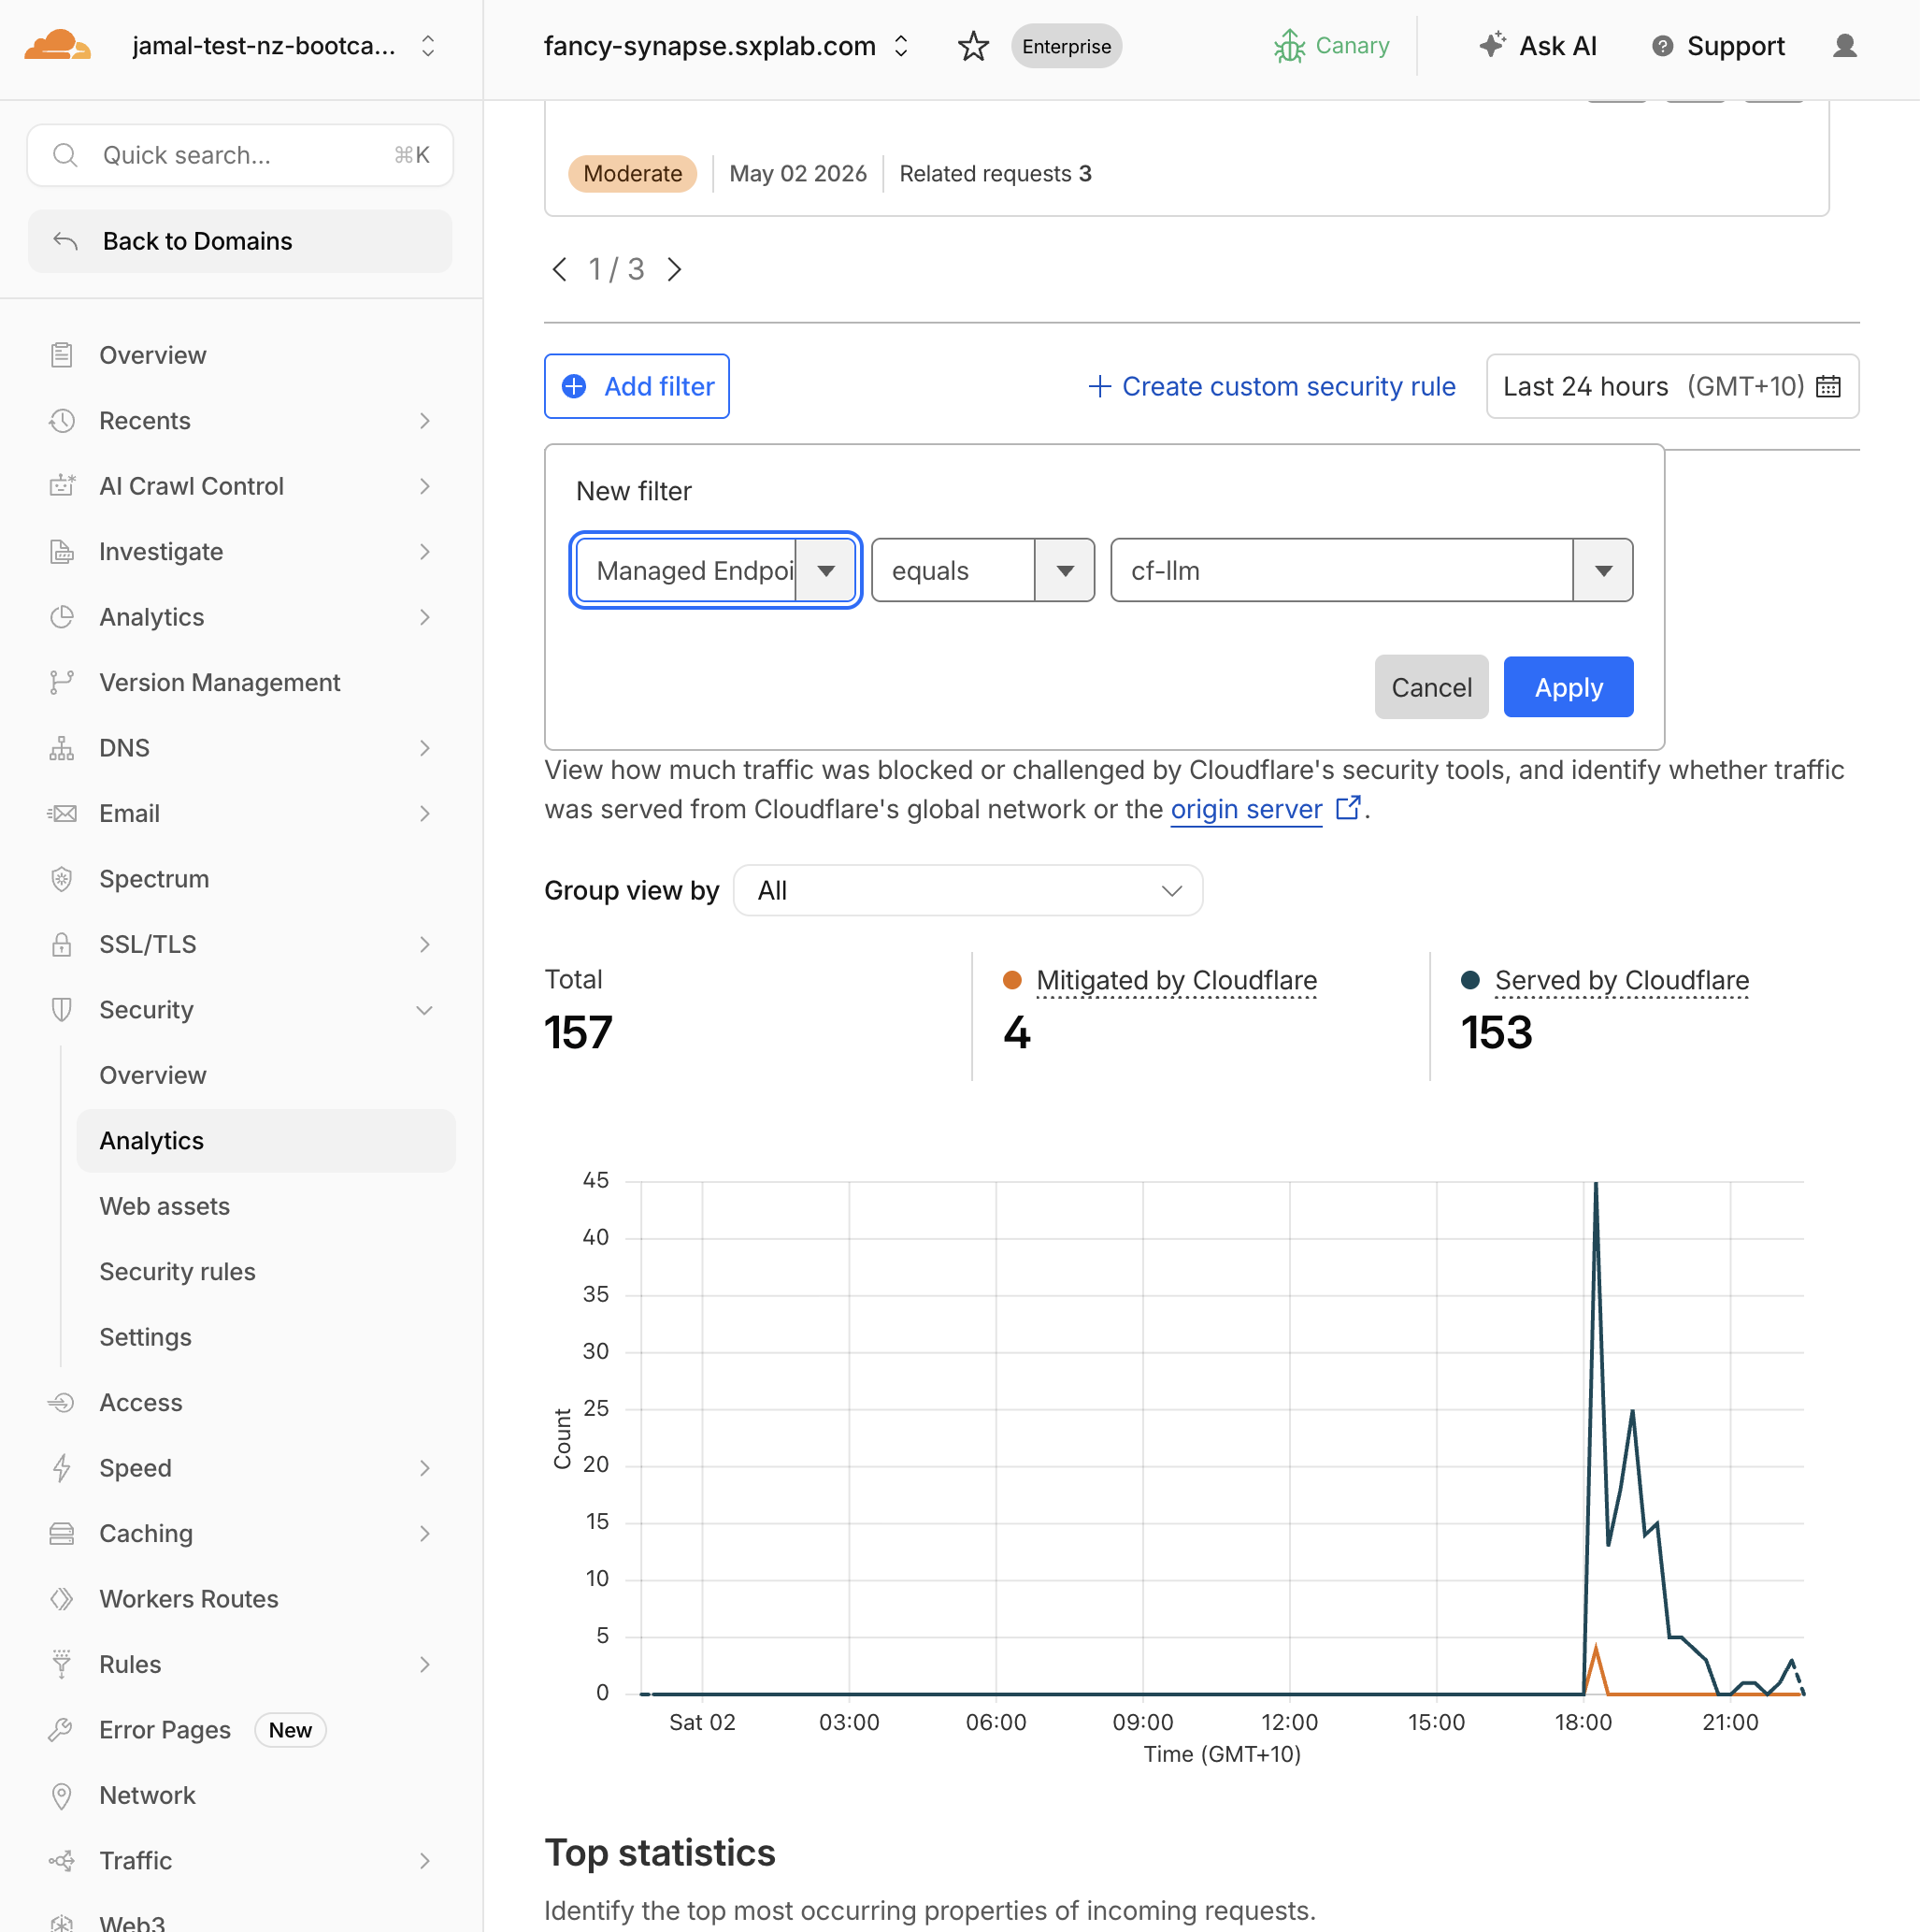Click the Security shield icon
Image resolution: width=1920 pixels, height=1932 pixels.
point(62,1010)
